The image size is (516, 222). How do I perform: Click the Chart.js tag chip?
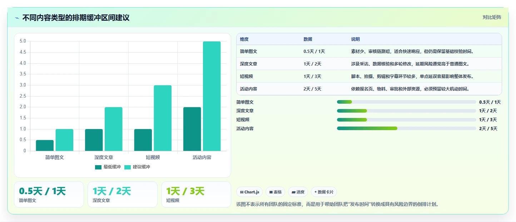[x=249, y=192]
